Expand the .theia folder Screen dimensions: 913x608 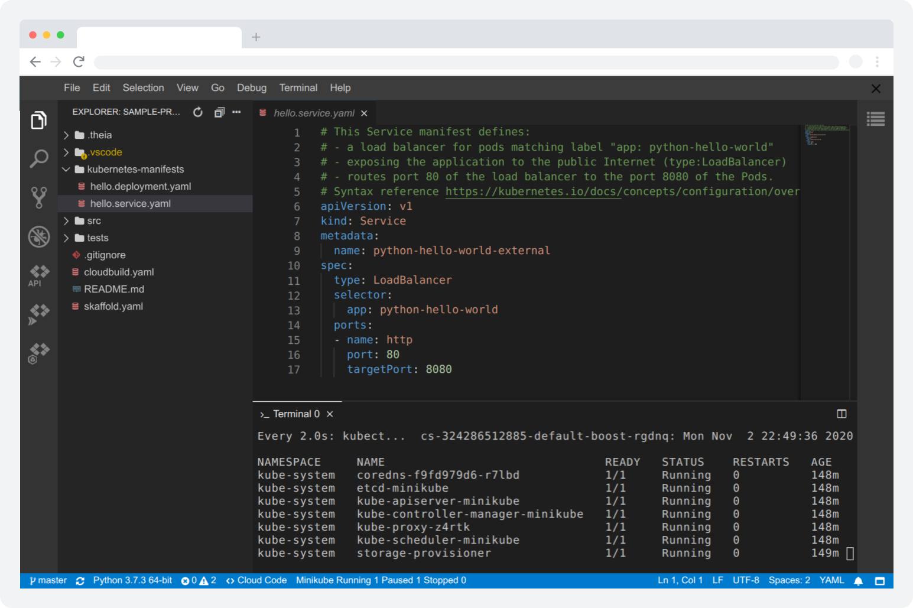[x=66, y=135]
